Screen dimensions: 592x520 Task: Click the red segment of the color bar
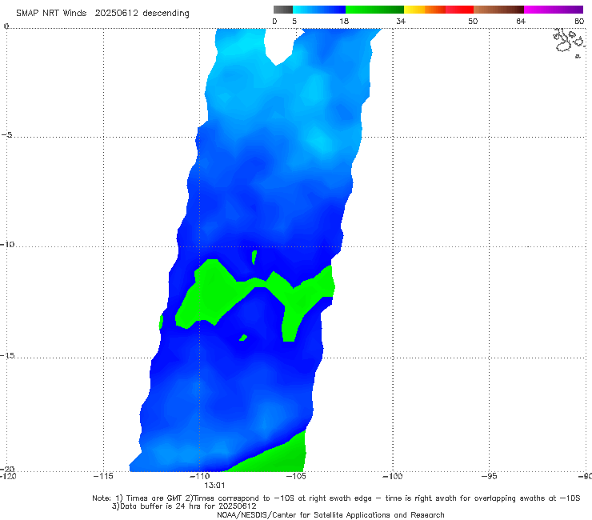tap(459, 10)
